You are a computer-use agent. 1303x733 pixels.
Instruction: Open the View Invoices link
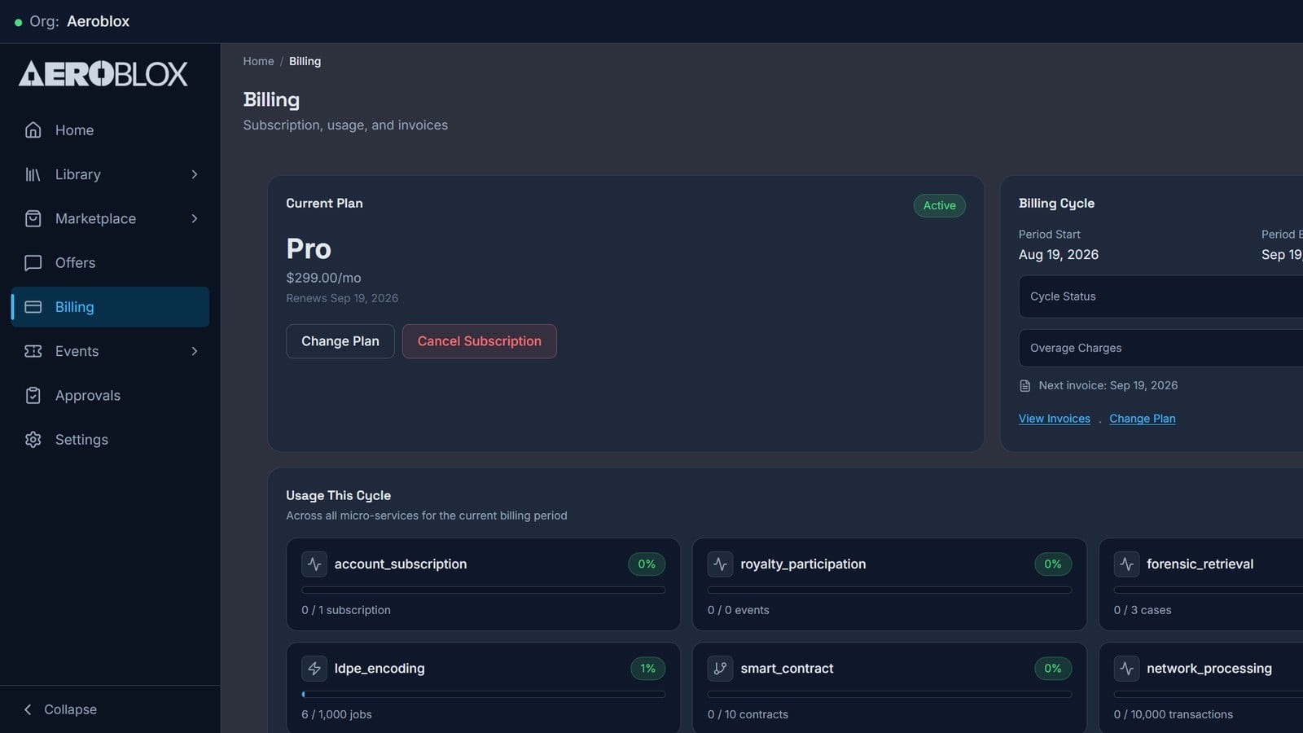tap(1055, 419)
